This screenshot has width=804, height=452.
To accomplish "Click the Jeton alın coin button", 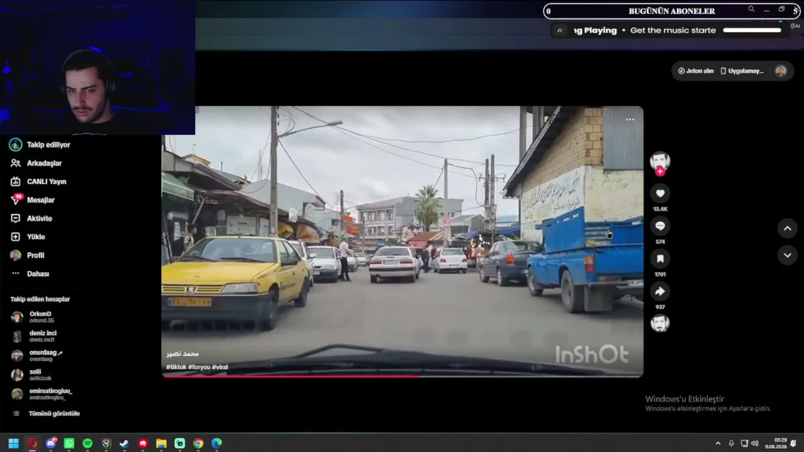I will pyautogui.click(x=696, y=71).
